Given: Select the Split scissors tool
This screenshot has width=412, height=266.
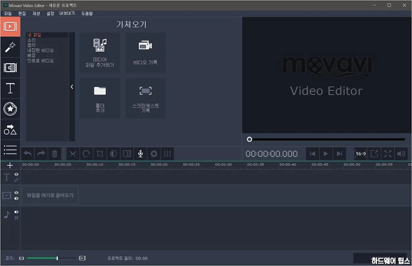Looking at the screenshot, I should click(x=73, y=154).
